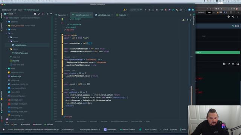Select main.ts in project tree
This screenshot has width=241, height=135.
16,61
